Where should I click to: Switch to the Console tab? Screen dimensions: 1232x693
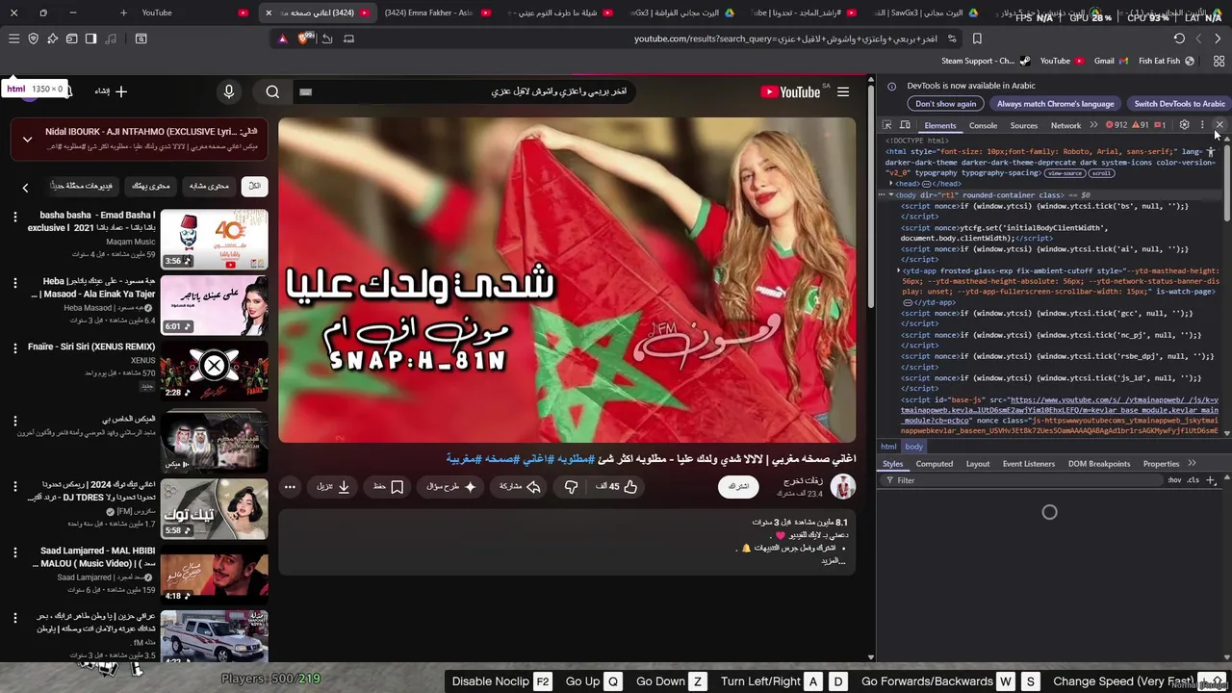pos(983,126)
